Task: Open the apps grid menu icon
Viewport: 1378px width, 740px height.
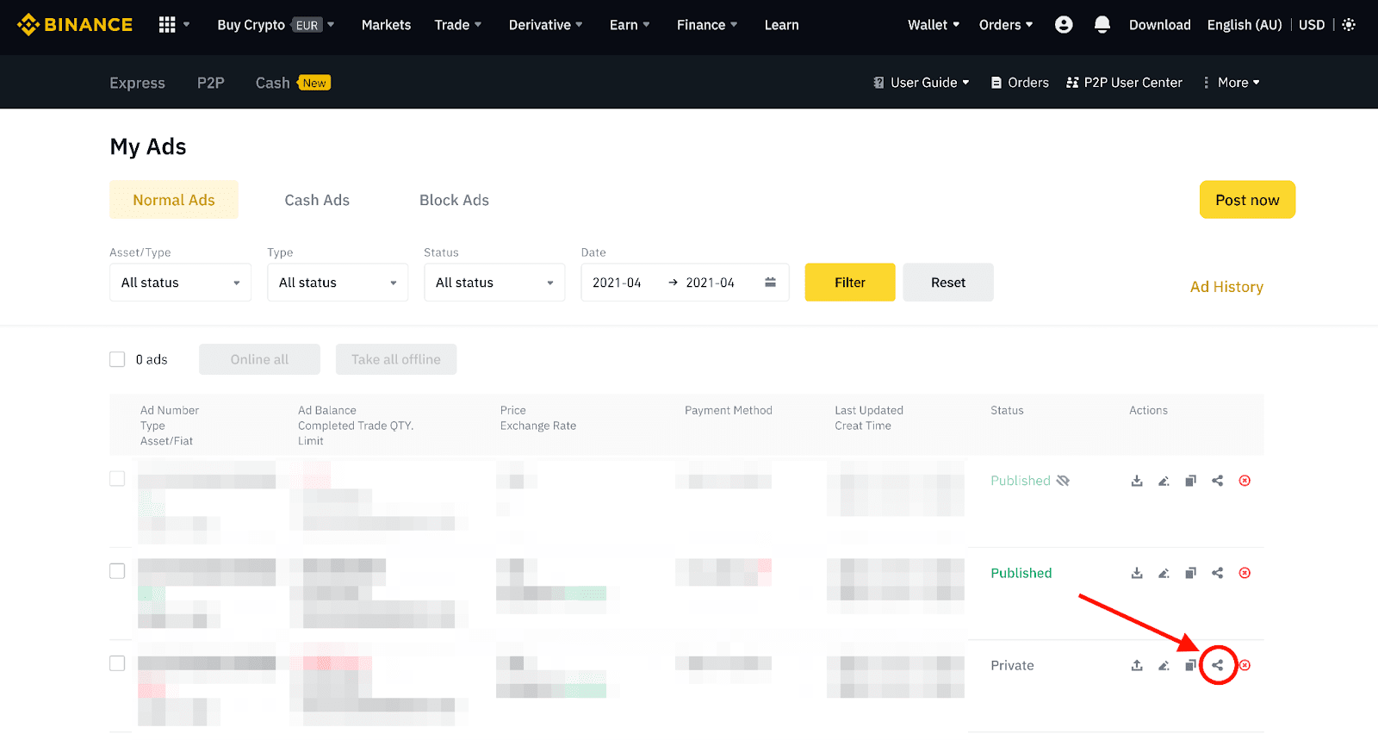Action: [x=167, y=25]
